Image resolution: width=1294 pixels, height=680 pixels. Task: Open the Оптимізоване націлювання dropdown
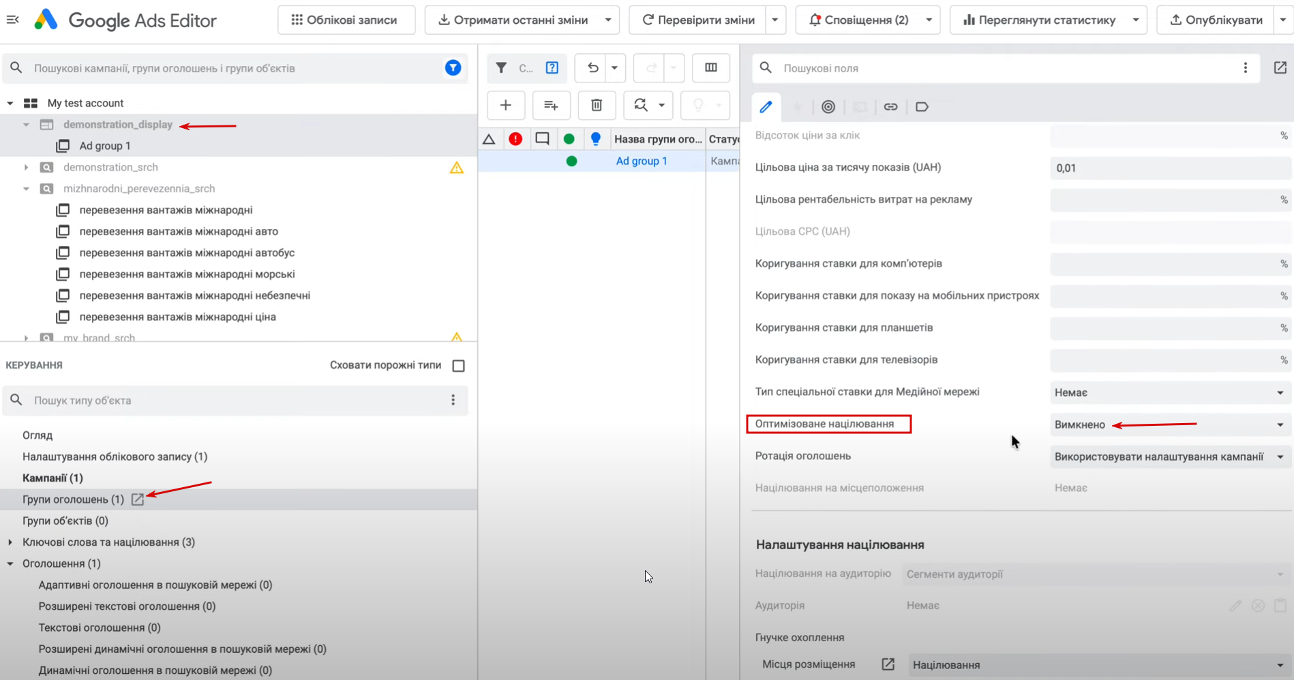(x=1170, y=424)
